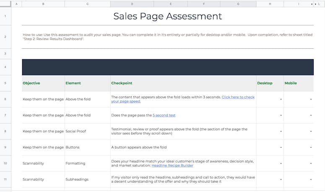Click the select-all corner box
Screen dimensions: 325x192
coord(5,4)
